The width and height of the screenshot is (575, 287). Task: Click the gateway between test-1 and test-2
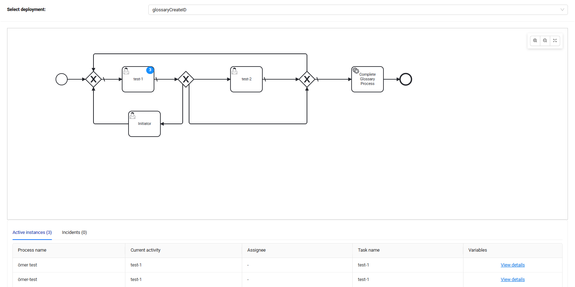(x=186, y=79)
